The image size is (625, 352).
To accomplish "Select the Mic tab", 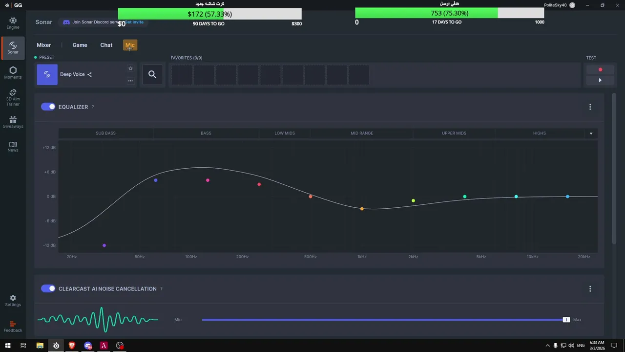I will (x=130, y=45).
